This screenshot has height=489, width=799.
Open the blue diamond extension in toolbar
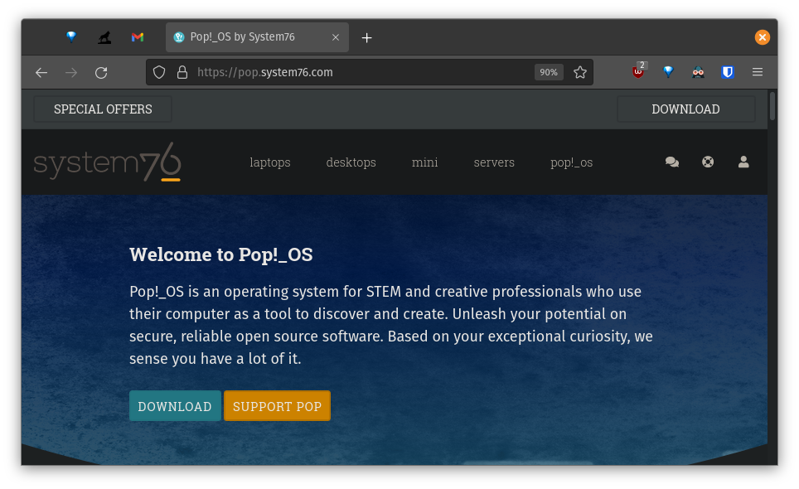tap(668, 72)
